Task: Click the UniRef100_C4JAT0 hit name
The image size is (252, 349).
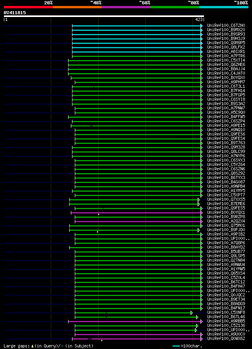Action: (x=226, y=74)
